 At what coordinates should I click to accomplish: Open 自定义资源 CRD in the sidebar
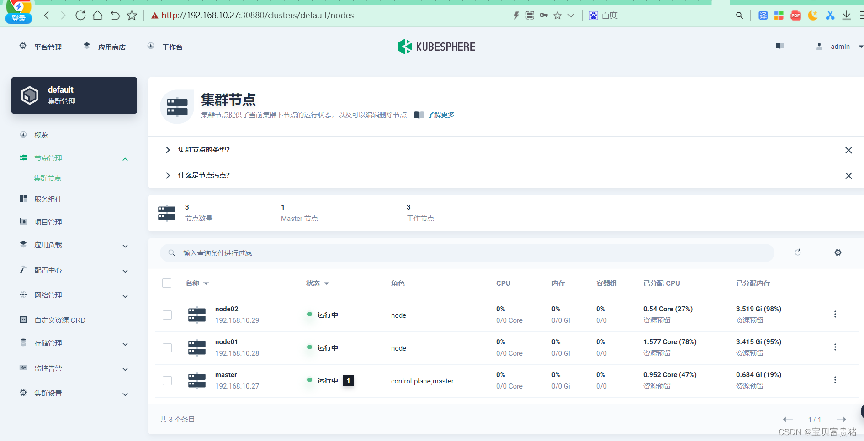coord(60,320)
